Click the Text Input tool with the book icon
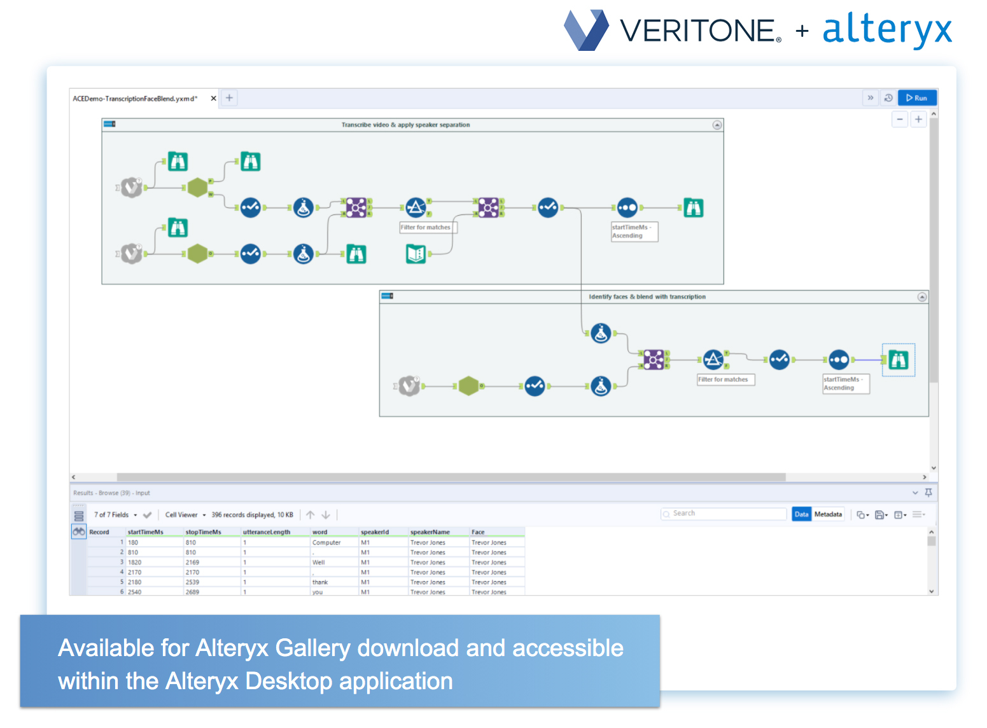Viewport: 987px width, 728px height. [x=416, y=254]
